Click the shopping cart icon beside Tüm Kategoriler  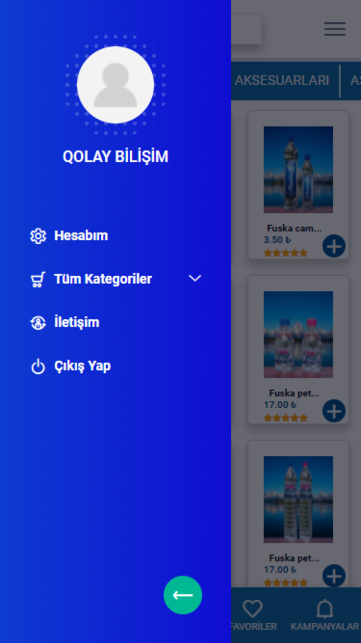pos(38,279)
